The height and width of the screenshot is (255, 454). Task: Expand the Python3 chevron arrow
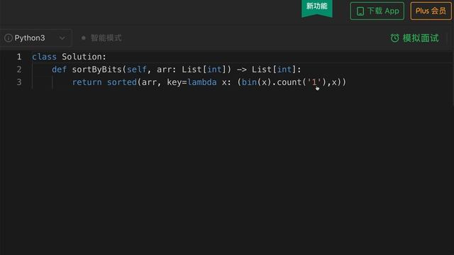[x=62, y=38]
